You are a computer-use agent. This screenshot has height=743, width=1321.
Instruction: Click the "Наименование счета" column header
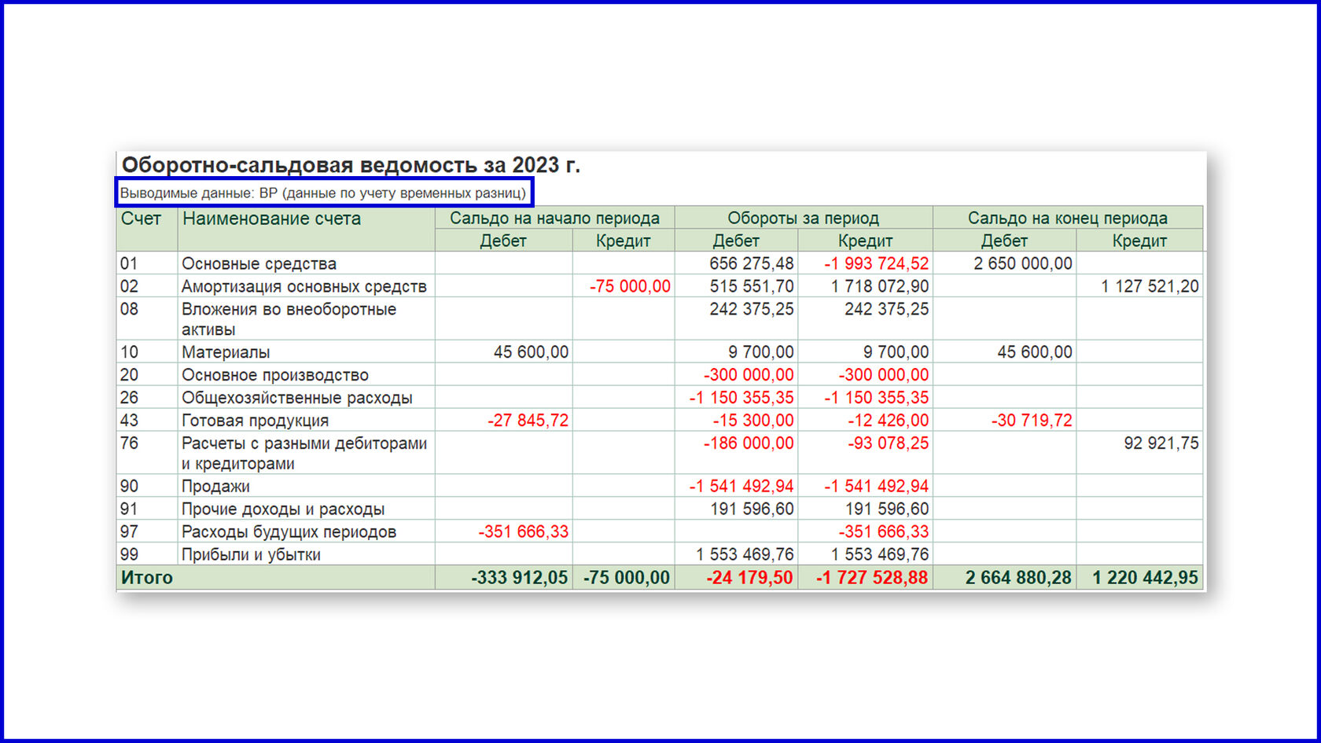[271, 219]
